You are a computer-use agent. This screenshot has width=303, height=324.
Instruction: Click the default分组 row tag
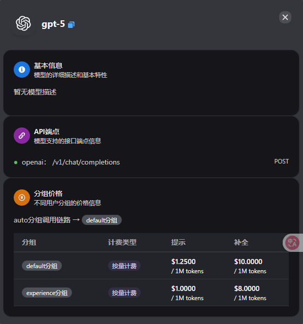pyautogui.click(x=42, y=266)
